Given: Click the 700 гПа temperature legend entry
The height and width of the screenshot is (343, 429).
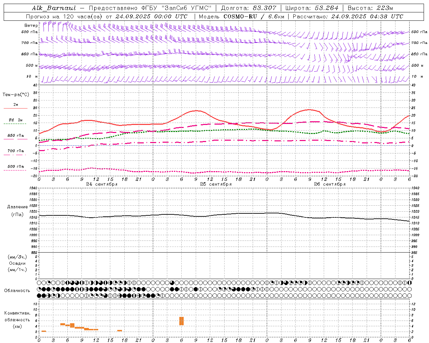Looking at the screenshot, I should (x=16, y=151).
